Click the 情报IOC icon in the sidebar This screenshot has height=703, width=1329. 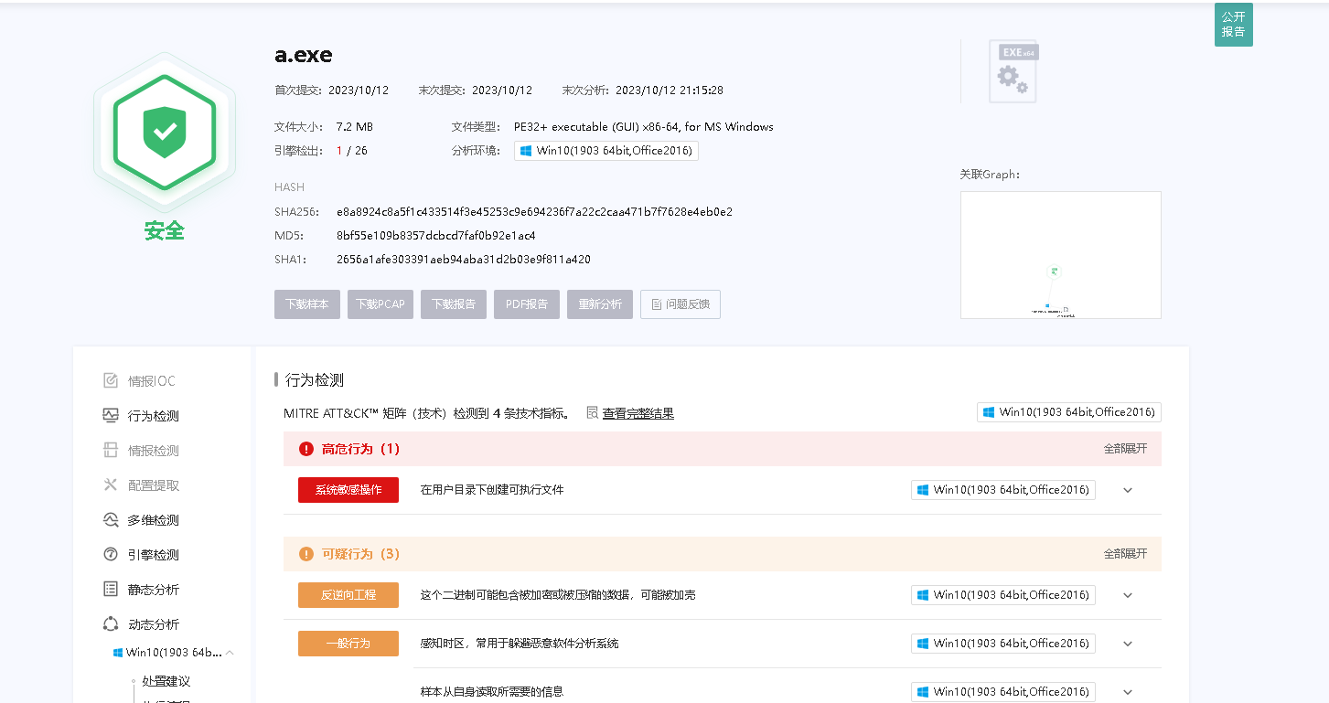[111, 381]
